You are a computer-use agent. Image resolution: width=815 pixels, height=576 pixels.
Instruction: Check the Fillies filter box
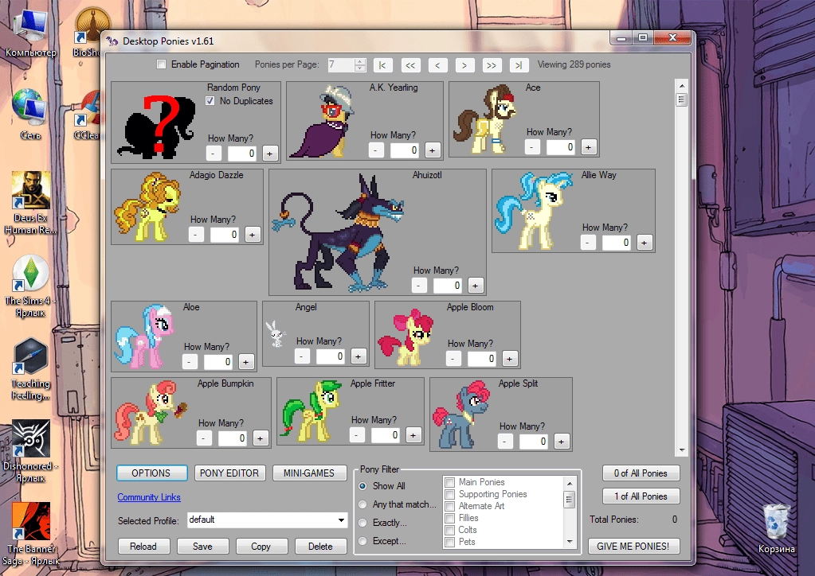coord(450,518)
